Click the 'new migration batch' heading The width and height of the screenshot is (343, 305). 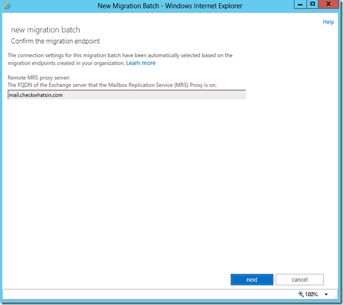(x=45, y=30)
